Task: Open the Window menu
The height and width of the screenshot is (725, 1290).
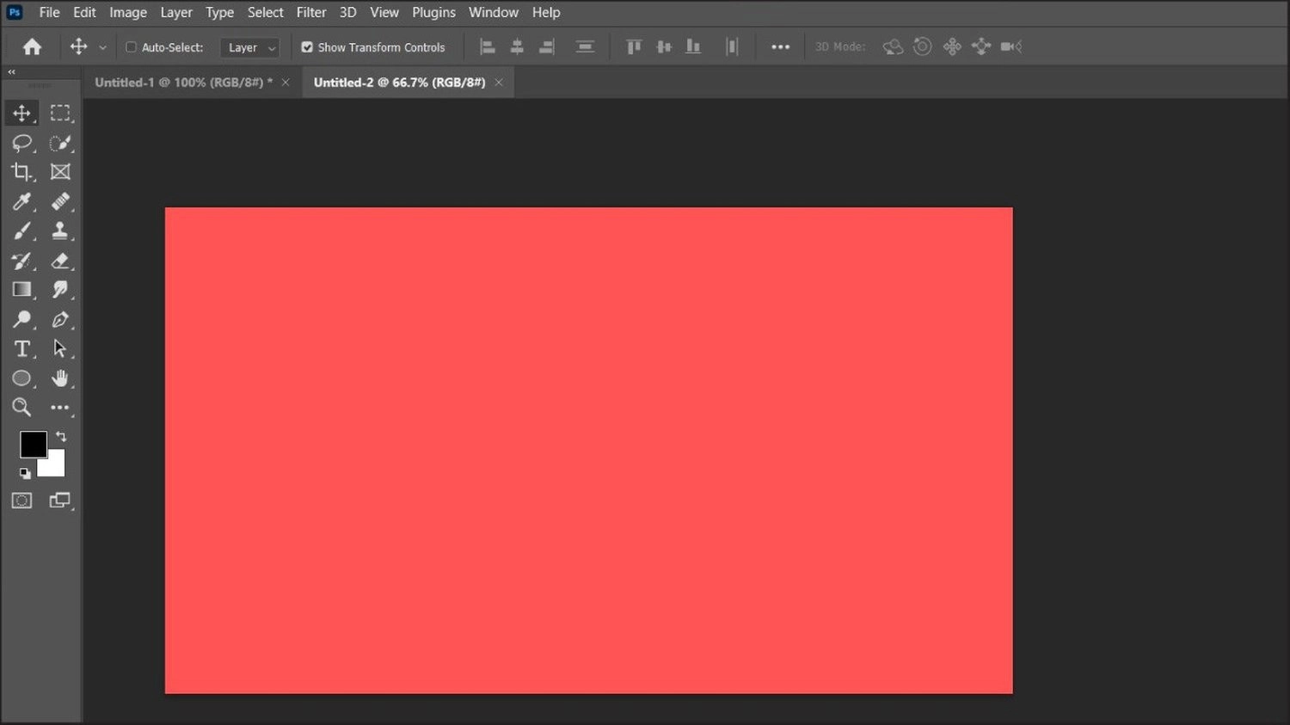Action: (494, 13)
